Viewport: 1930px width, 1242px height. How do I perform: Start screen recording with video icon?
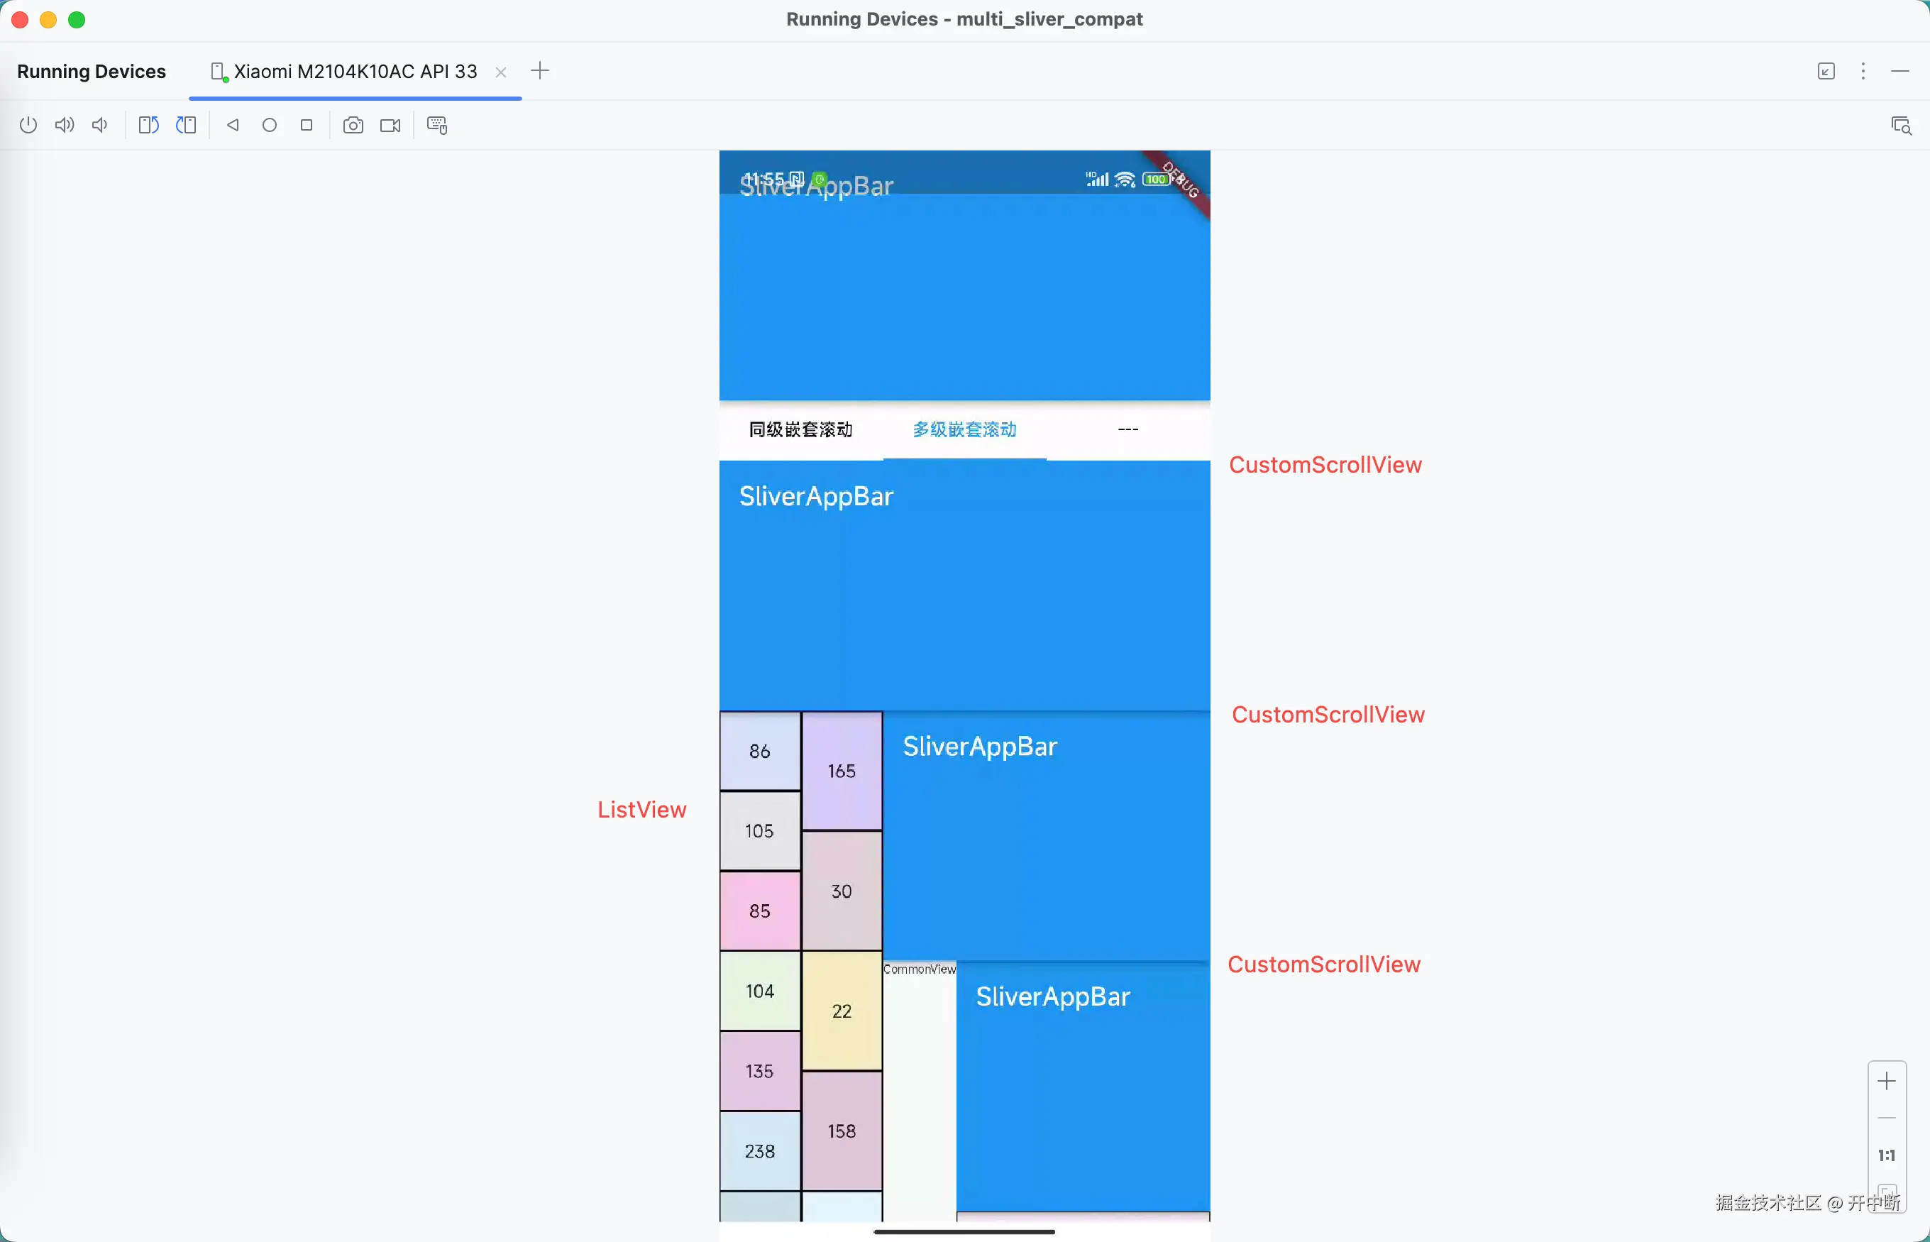click(x=391, y=125)
